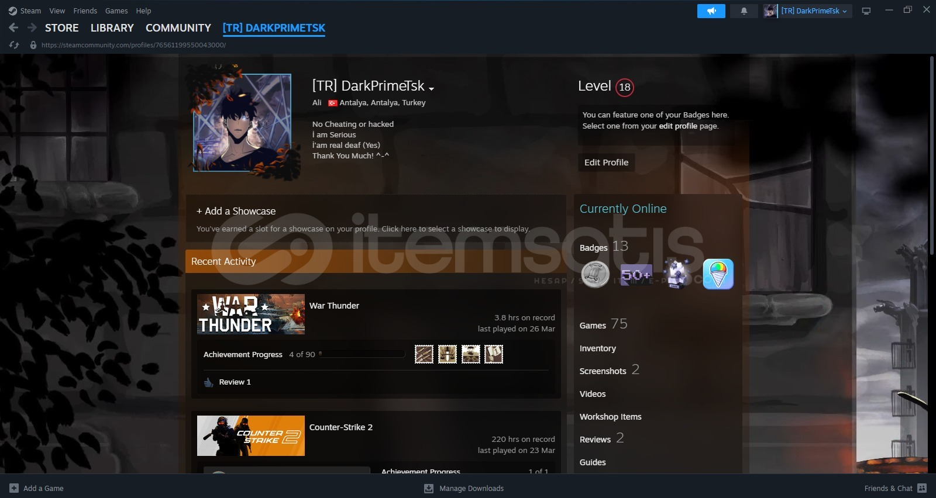The width and height of the screenshot is (936, 498).
Task: Open the rainbow snow cone badge
Action: coord(718,274)
